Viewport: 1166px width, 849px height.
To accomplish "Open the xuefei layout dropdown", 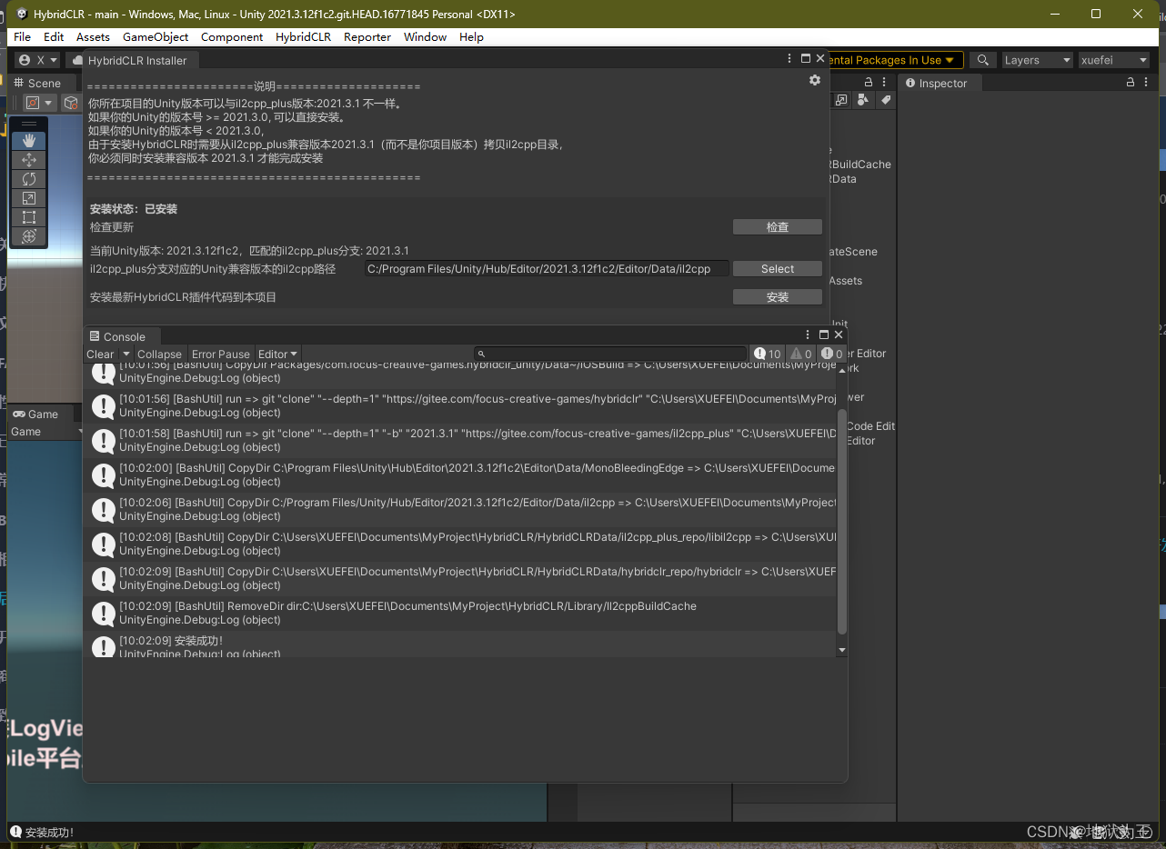I will click(1113, 60).
